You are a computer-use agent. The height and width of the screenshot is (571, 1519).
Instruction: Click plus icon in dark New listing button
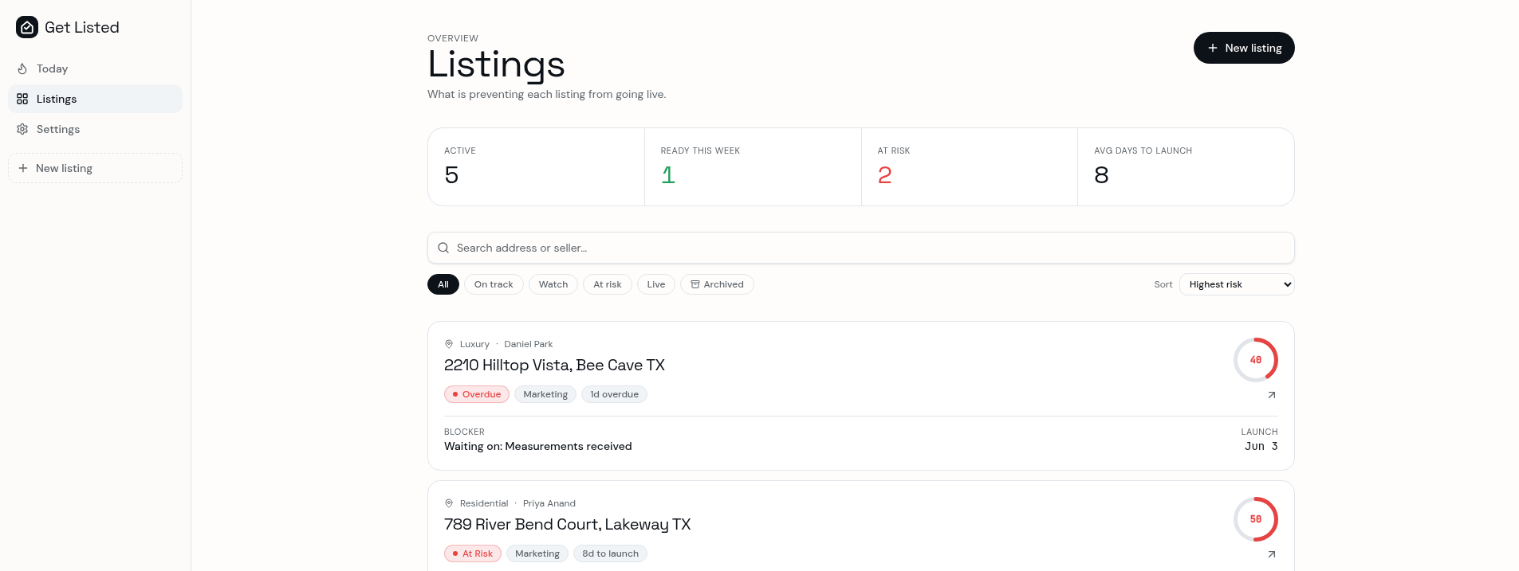1213,48
